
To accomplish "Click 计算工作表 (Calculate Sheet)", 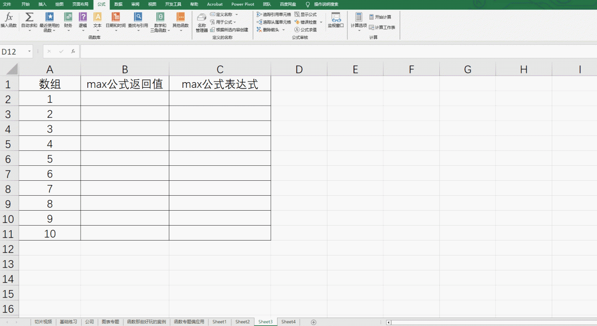I will coord(382,28).
